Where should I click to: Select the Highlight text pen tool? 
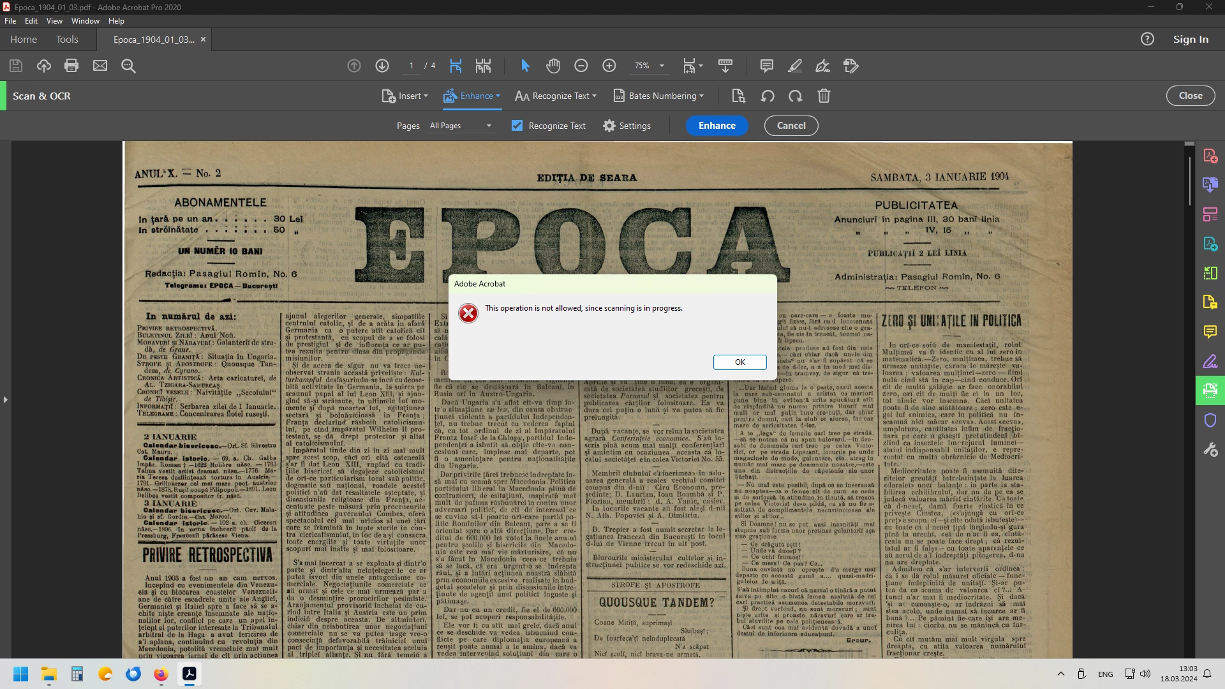(794, 66)
